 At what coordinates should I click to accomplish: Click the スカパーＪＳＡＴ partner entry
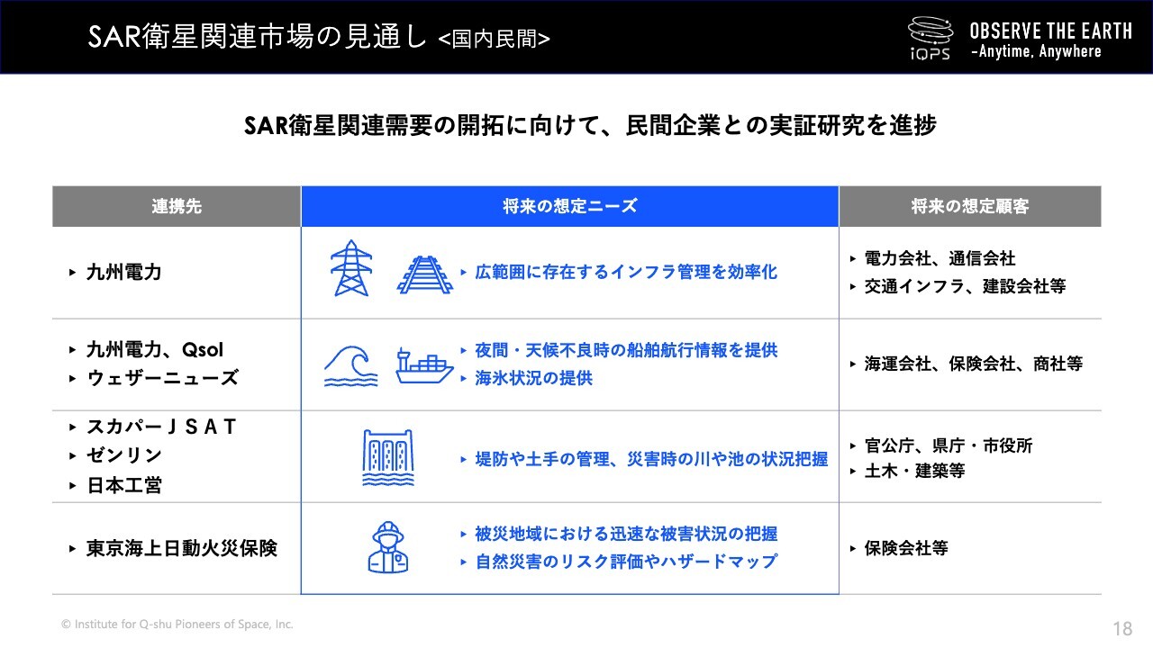[x=161, y=427]
